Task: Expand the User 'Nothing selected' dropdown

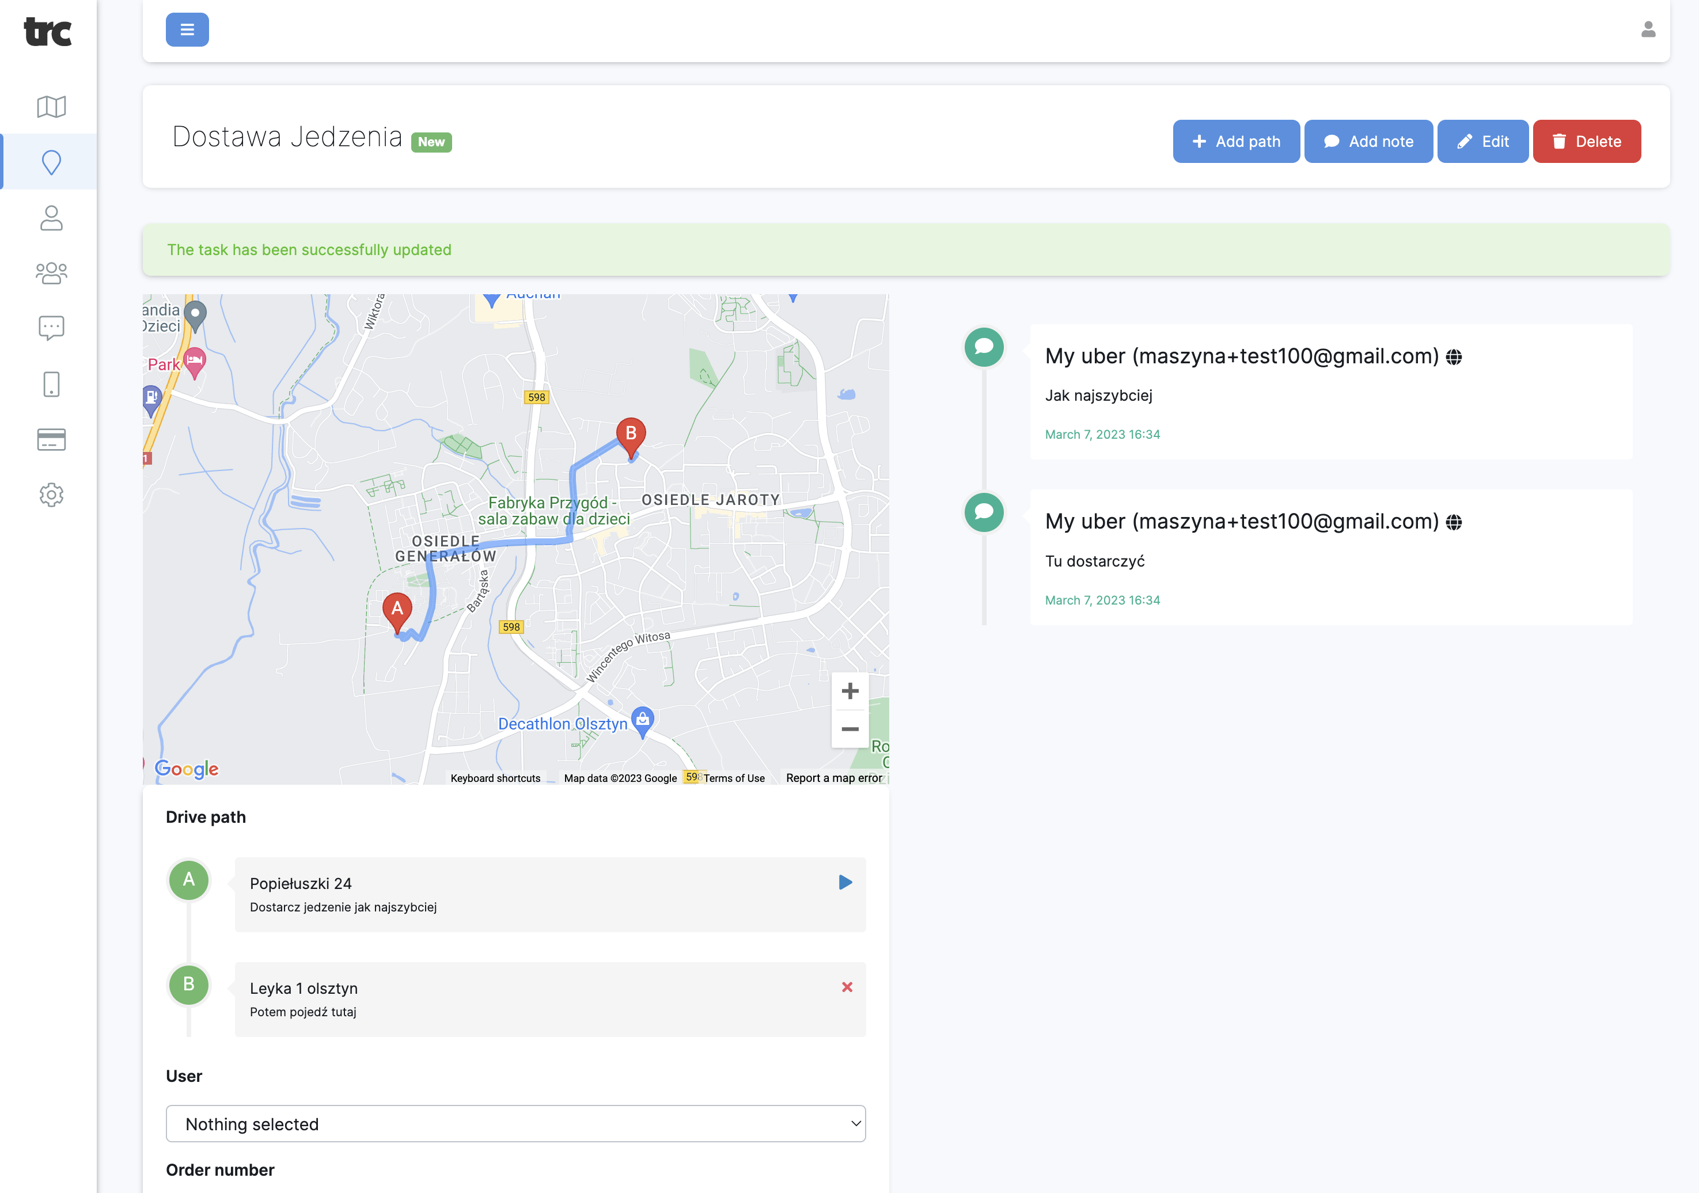Action: tap(516, 1123)
